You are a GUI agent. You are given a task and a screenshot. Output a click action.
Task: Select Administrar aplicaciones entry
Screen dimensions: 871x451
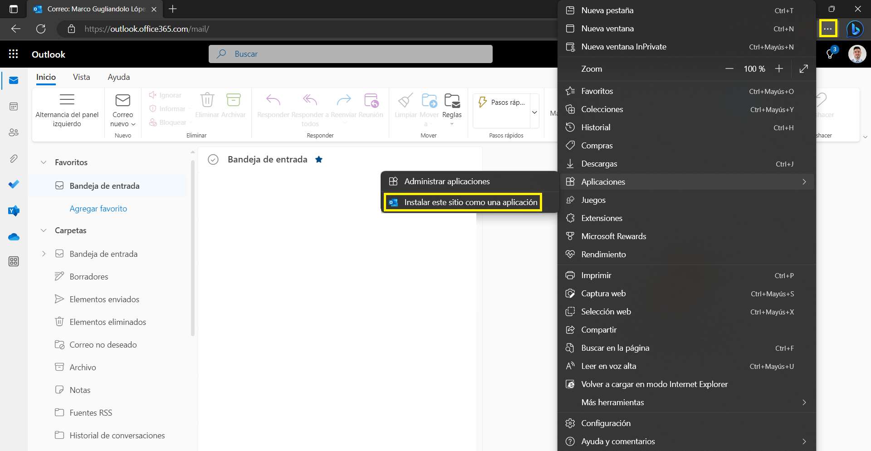tap(470, 181)
